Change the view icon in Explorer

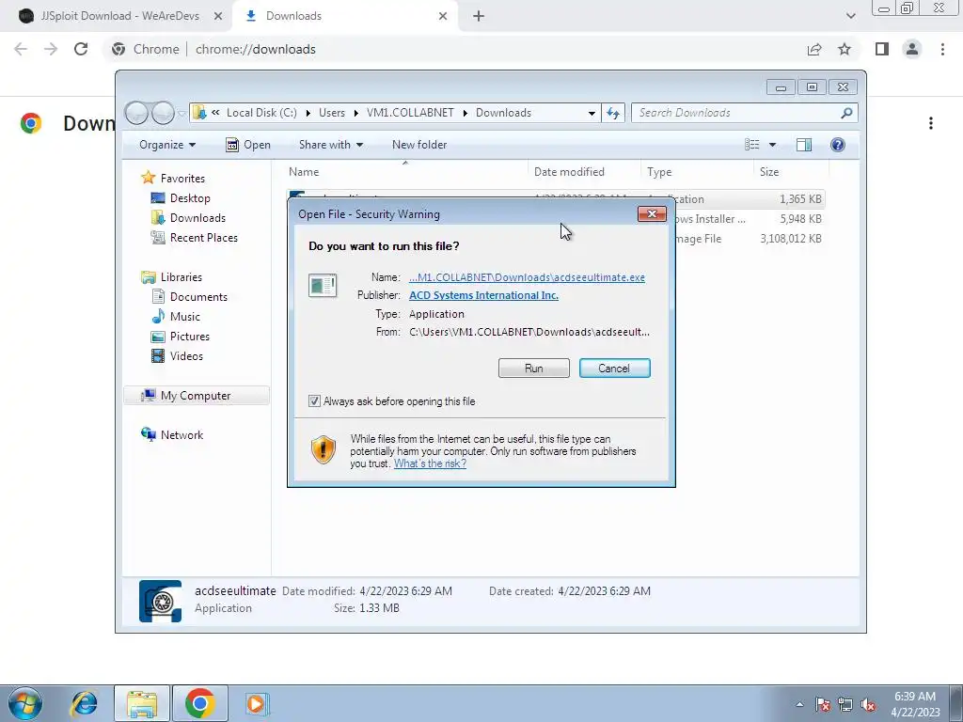point(751,145)
